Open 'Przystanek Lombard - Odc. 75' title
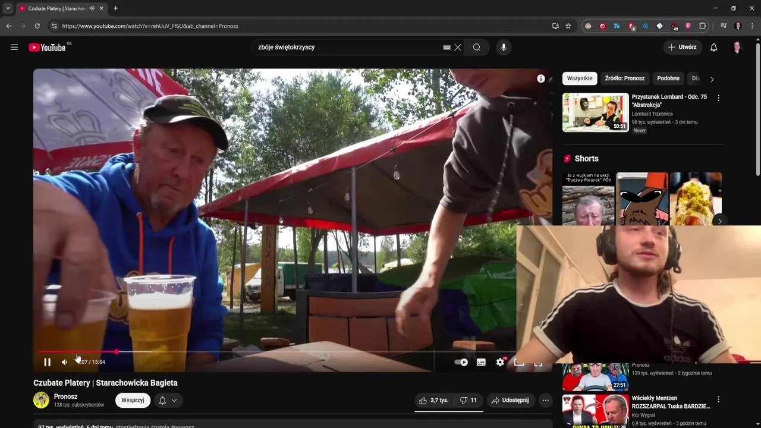 pyautogui.click(x=669, y=101)
